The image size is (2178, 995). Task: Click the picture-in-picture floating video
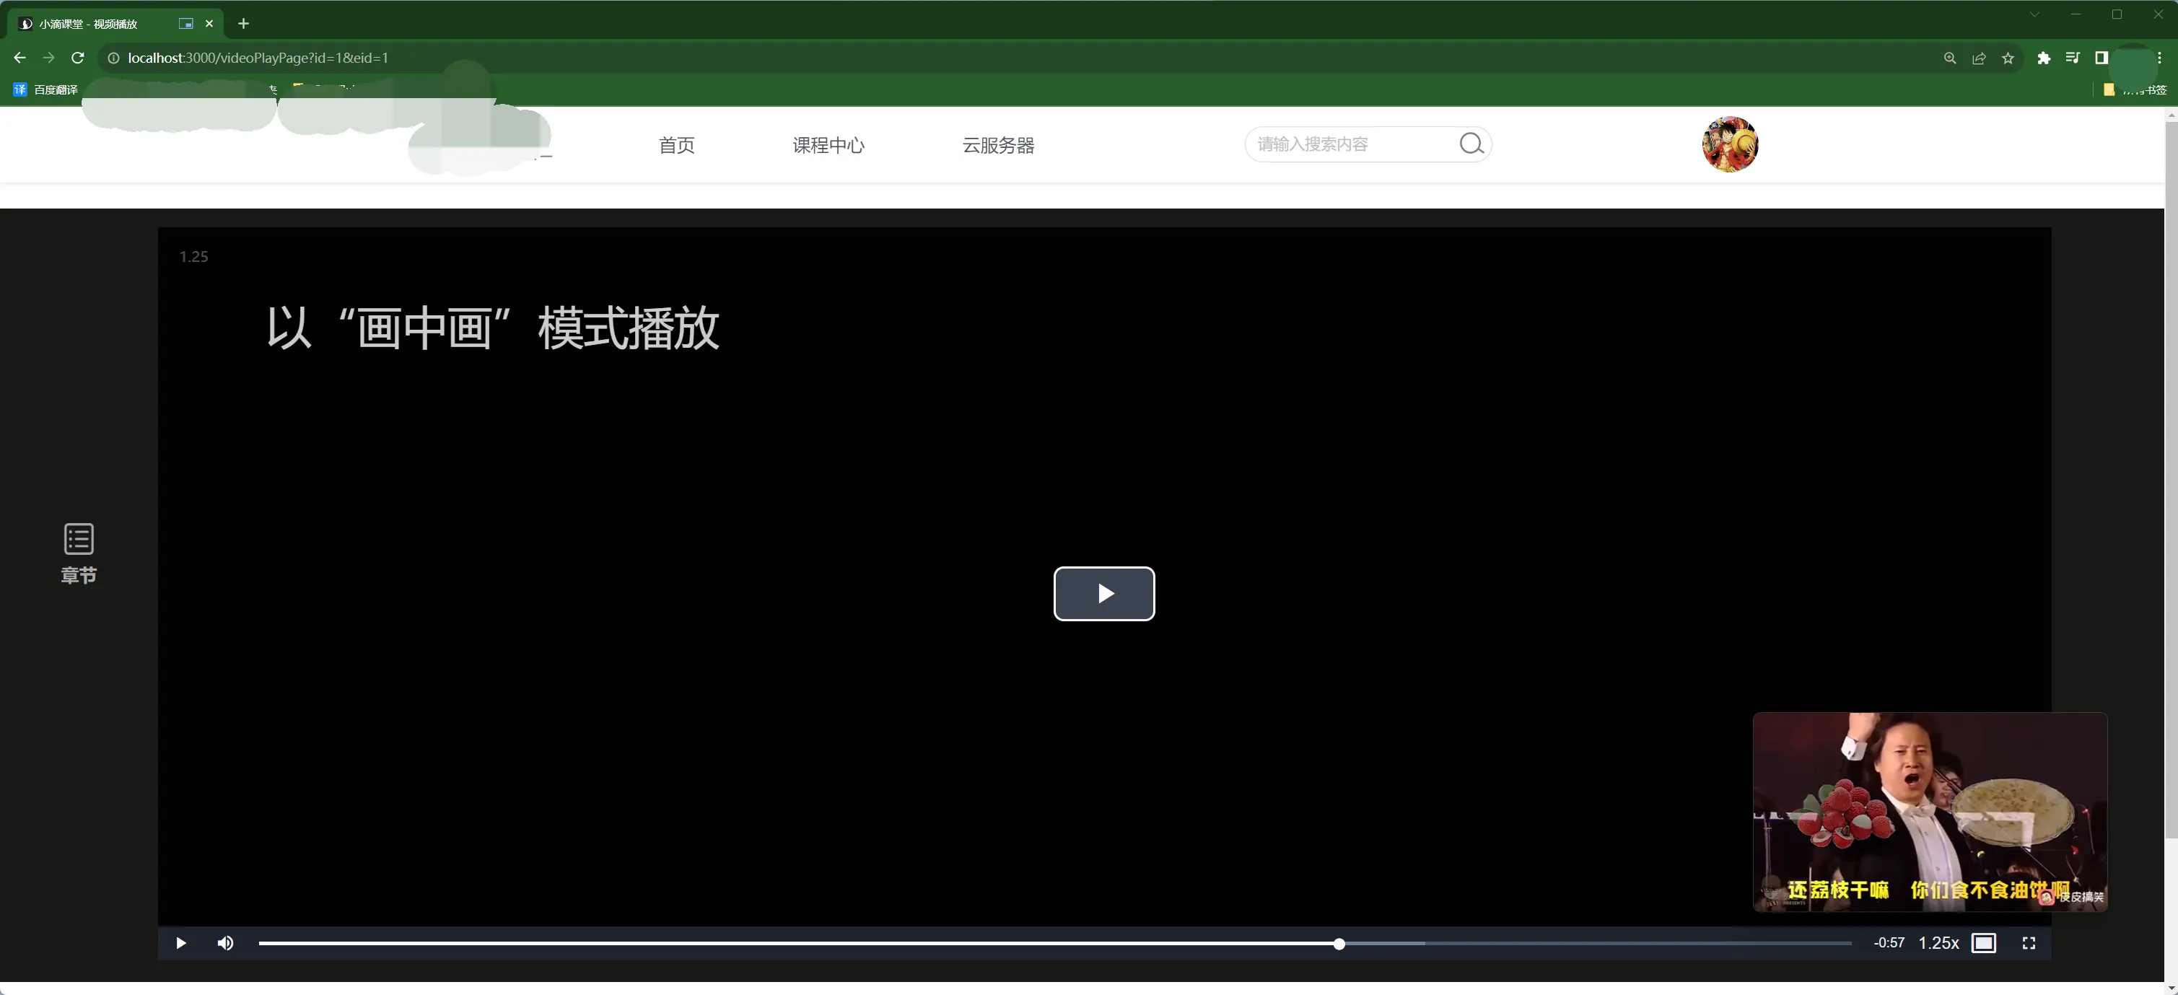click(x=1930, y=812)
